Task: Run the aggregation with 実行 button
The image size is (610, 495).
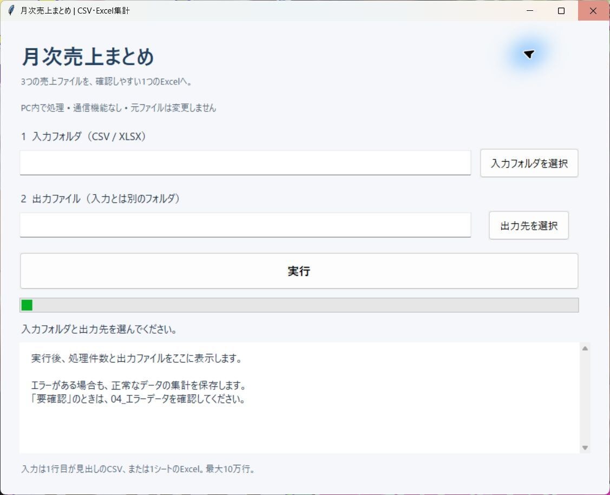Action: tap(299, 271)
